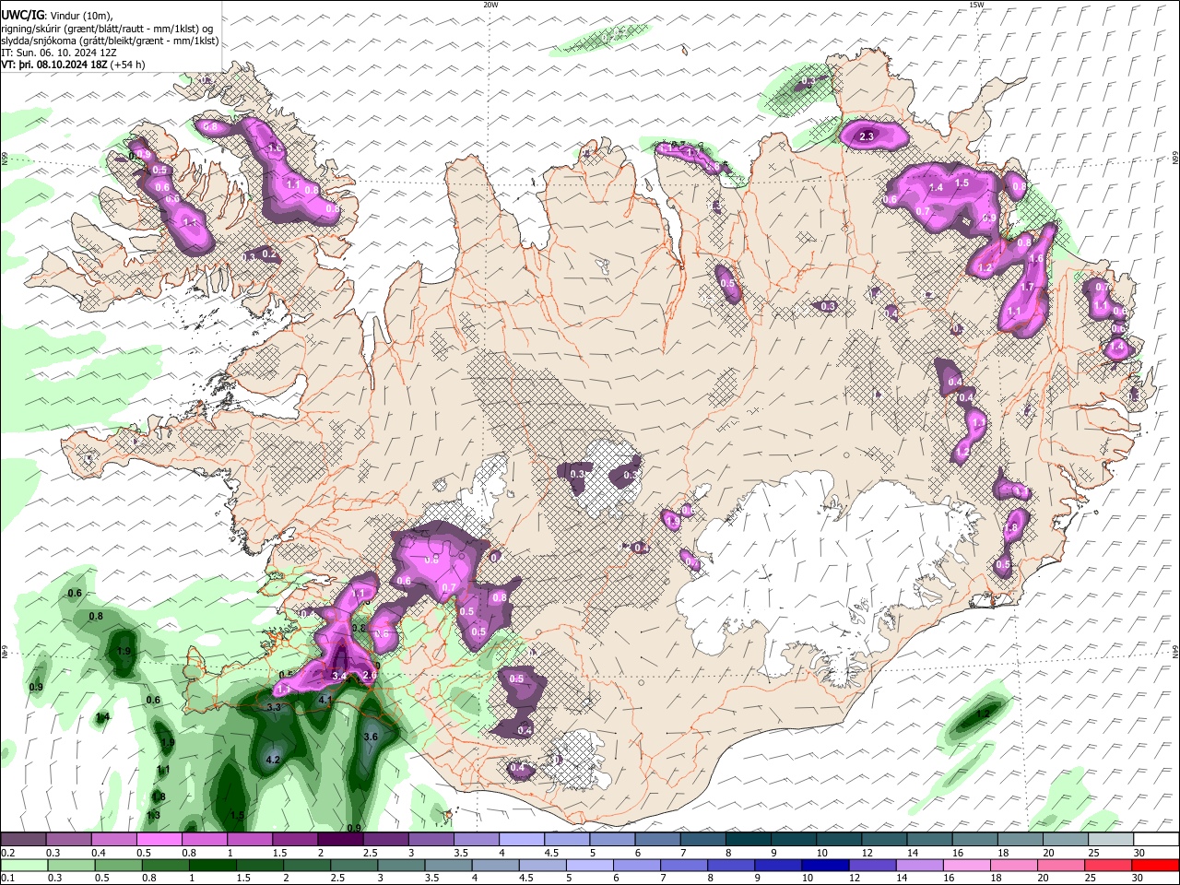Image resolution: width=1180 pixels, height=885 pixels.
Task: Click the 1.2 value in green offshore southeast cell
Action: [982, 714]
